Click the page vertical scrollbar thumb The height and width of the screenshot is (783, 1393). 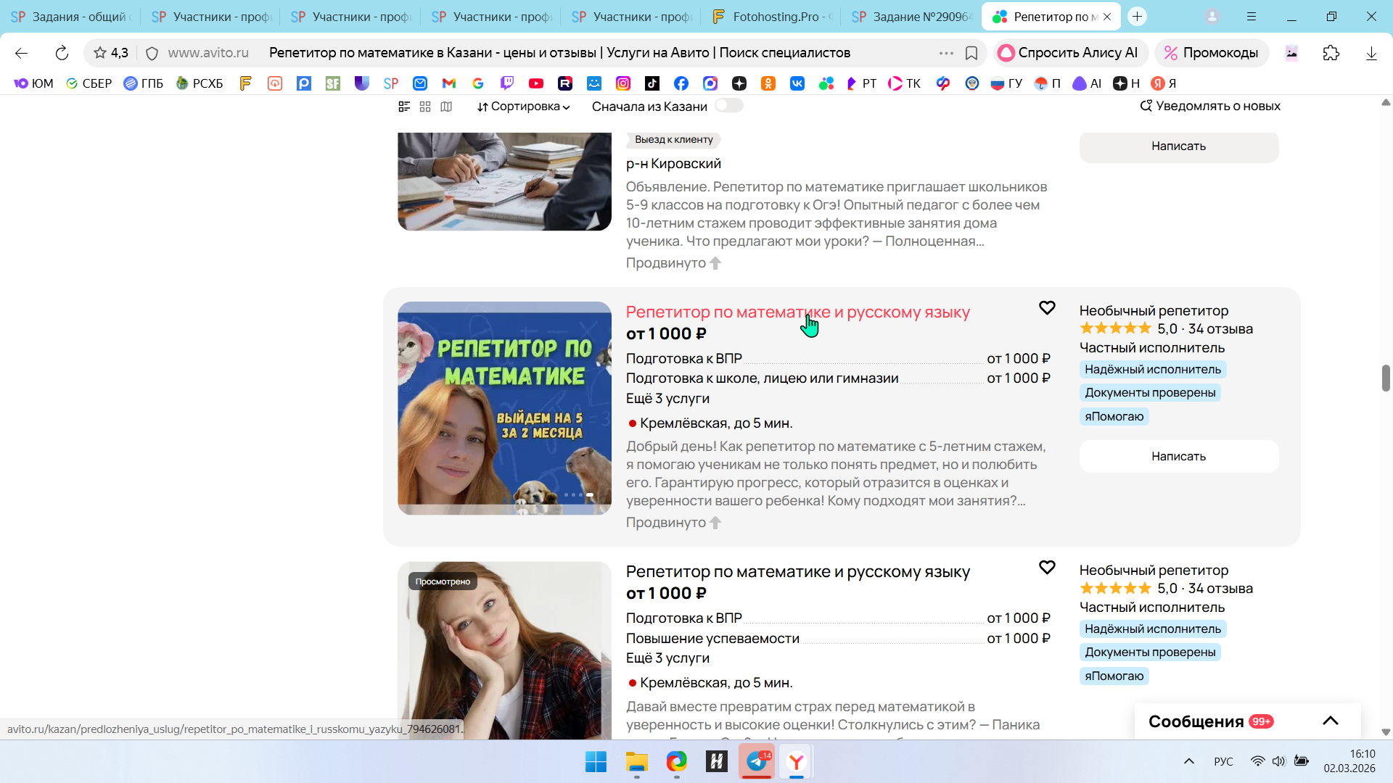tap(1385, 378)
